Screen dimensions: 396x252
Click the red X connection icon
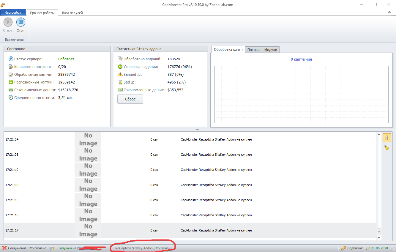pos(4,248)
